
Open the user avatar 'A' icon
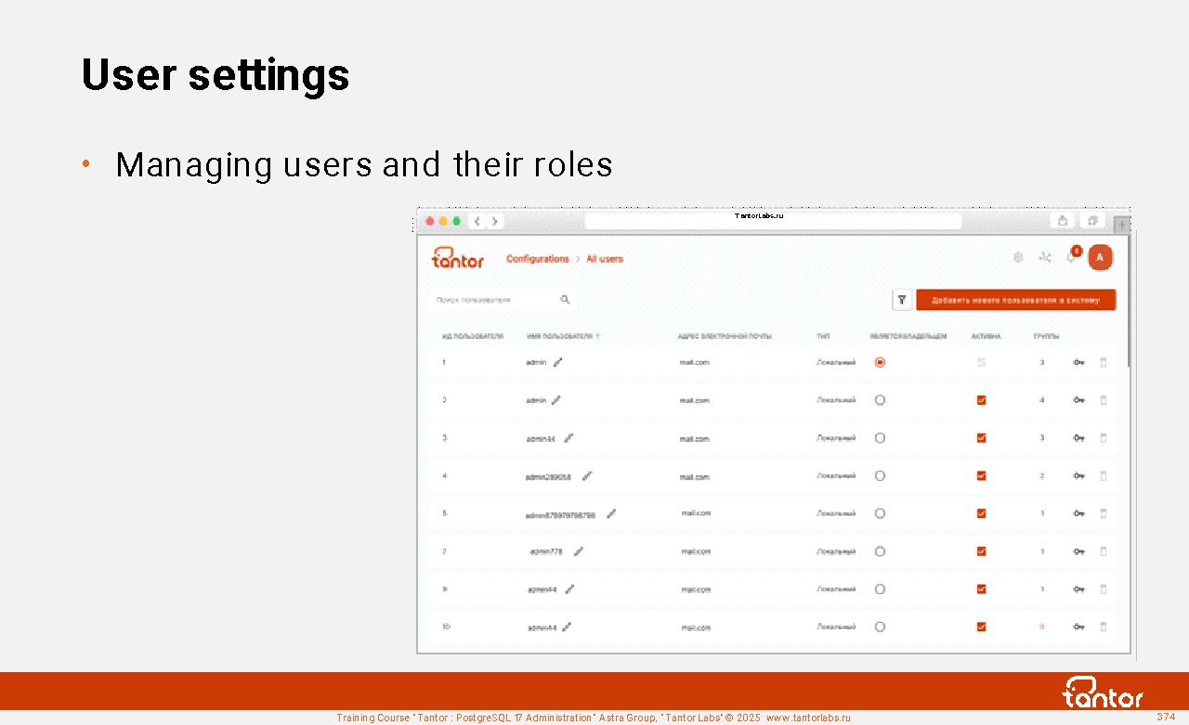1100,258
